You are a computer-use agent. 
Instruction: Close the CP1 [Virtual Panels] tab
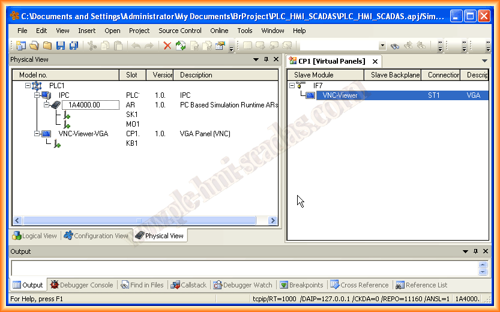[x=375, y=61]
